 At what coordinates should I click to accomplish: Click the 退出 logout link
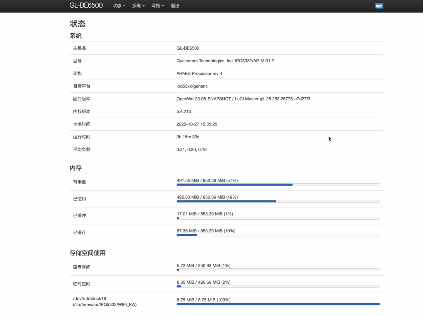175,6
